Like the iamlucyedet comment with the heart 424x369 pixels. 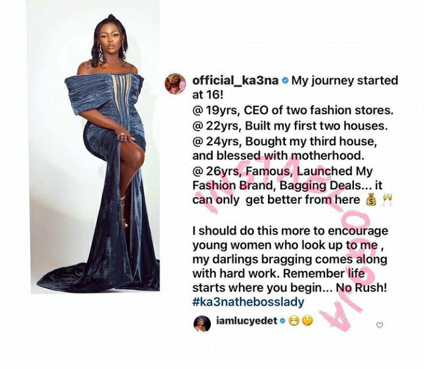(380, 325)
